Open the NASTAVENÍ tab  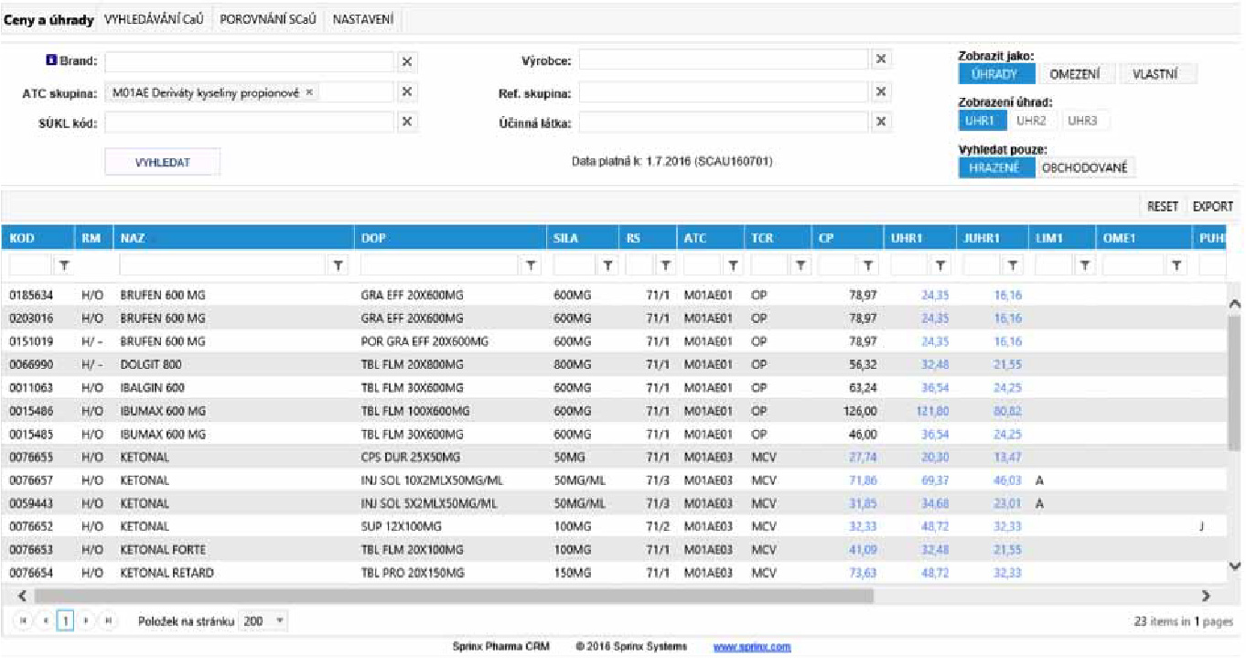[363, 19]
